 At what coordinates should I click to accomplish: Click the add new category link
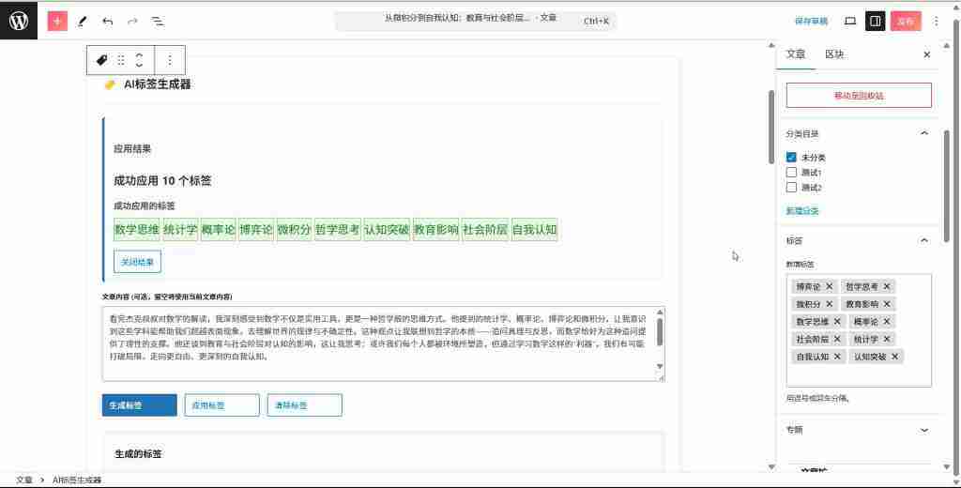pos(802,211)
